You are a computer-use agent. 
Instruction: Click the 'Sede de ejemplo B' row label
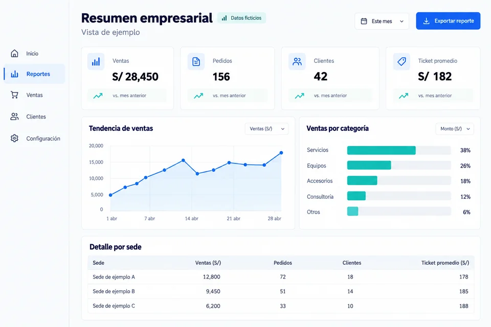coord(114,291)
